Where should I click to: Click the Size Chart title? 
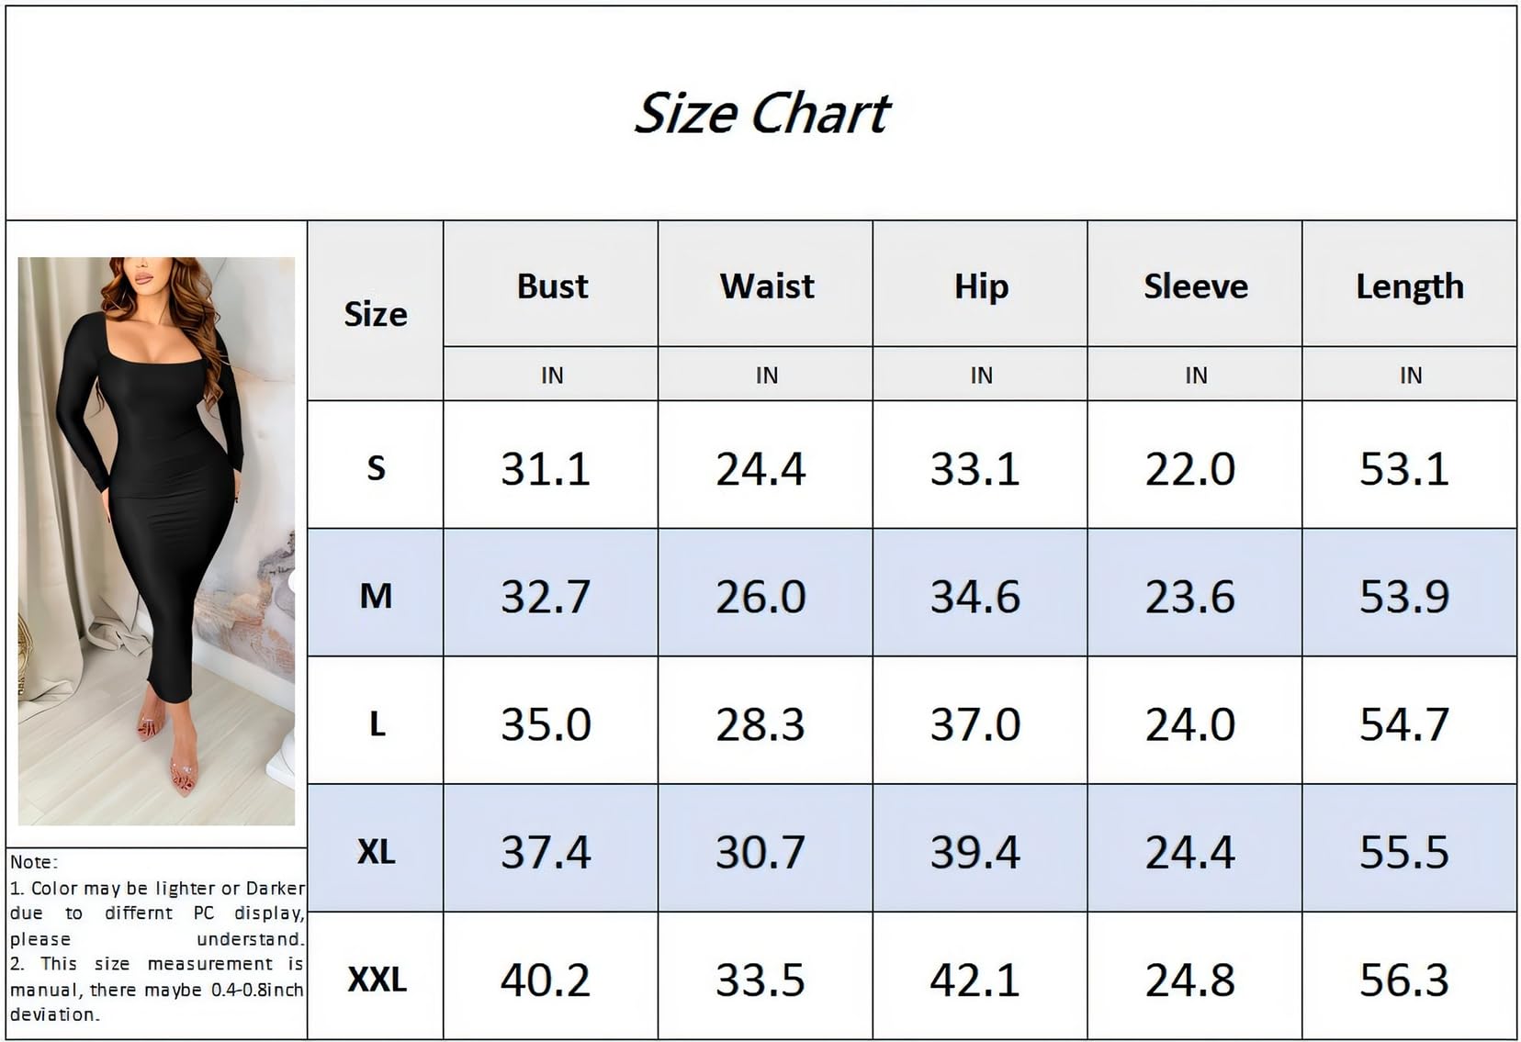760,114
